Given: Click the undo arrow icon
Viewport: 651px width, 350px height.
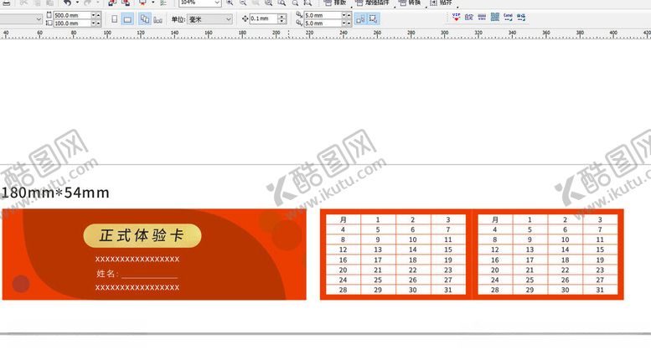Looking at the screenshot, I should point(67,3).
